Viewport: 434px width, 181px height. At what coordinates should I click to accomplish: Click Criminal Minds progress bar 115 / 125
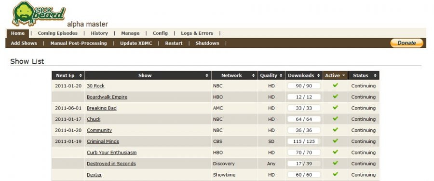[x=304, y=141]
